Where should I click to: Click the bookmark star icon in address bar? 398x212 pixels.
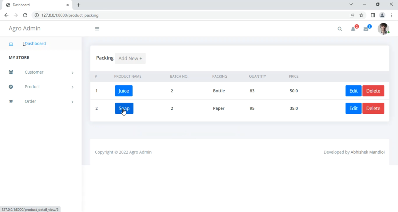(361, 15)
